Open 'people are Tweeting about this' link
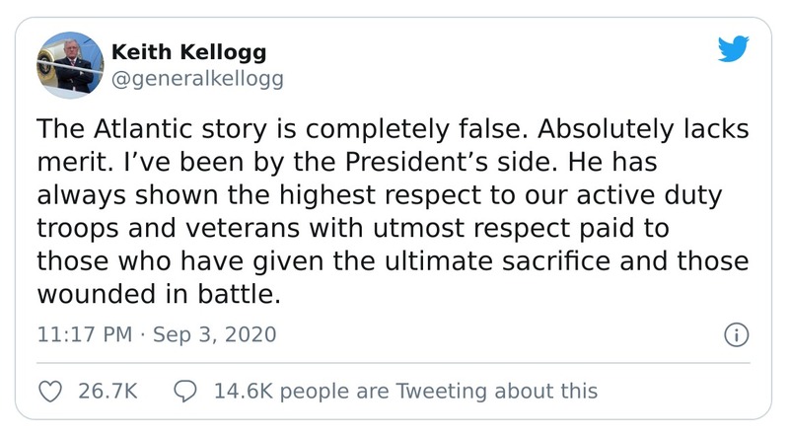The height and width of the screenshot is (436, 789). pyautogui.click(x=432, y=391)
